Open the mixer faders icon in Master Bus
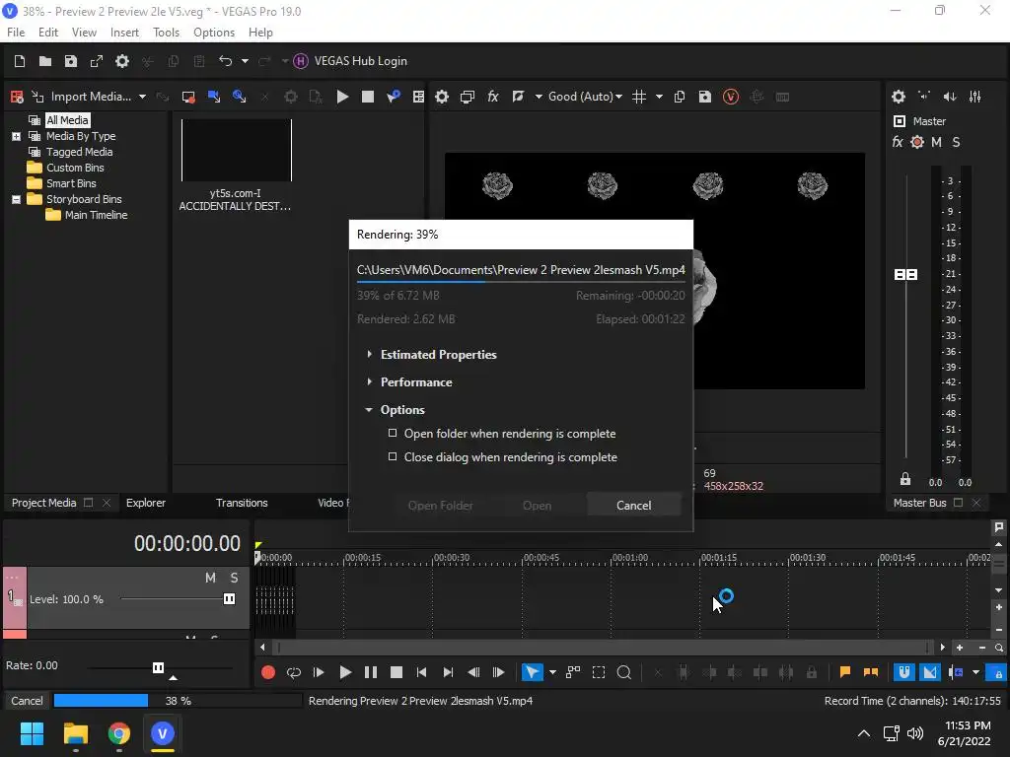This screenshot has width=1010, height=757. (x=975, y=97)
